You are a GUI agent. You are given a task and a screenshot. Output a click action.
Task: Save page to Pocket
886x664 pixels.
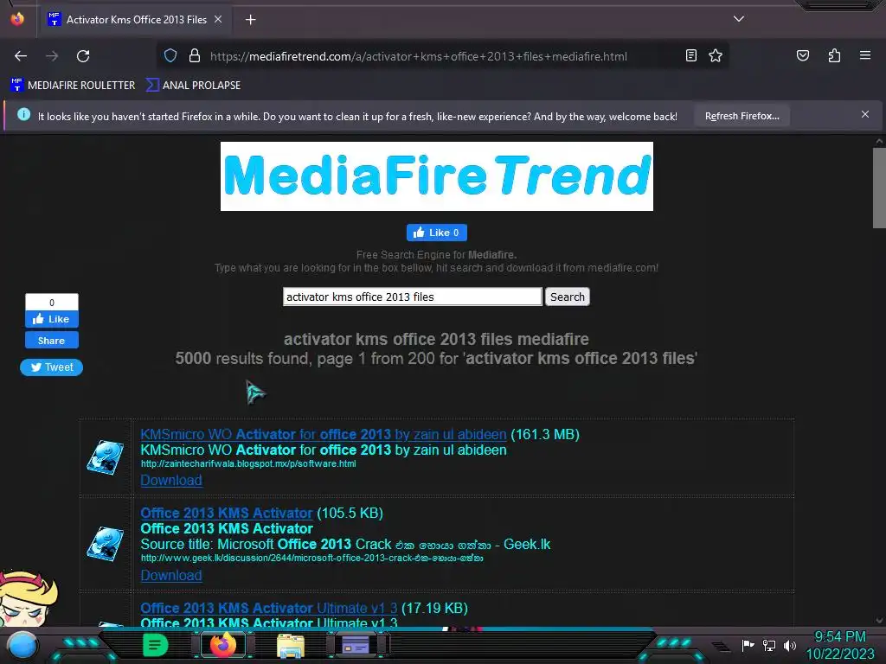802,55
